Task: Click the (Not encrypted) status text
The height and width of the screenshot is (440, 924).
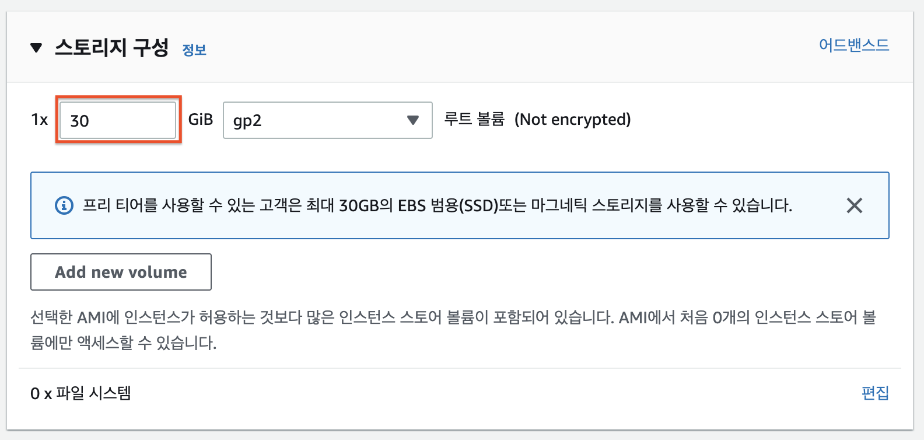Action: (572, 119)
